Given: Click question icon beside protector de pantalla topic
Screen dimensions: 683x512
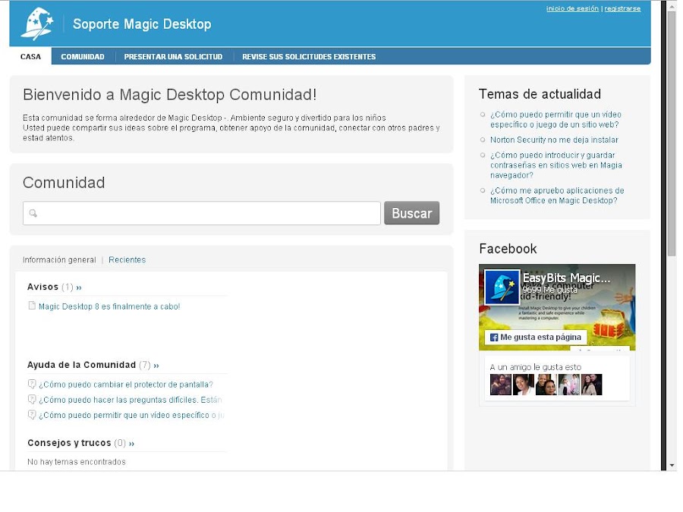Looking at the screenshot, I should (x=32, y=384).
